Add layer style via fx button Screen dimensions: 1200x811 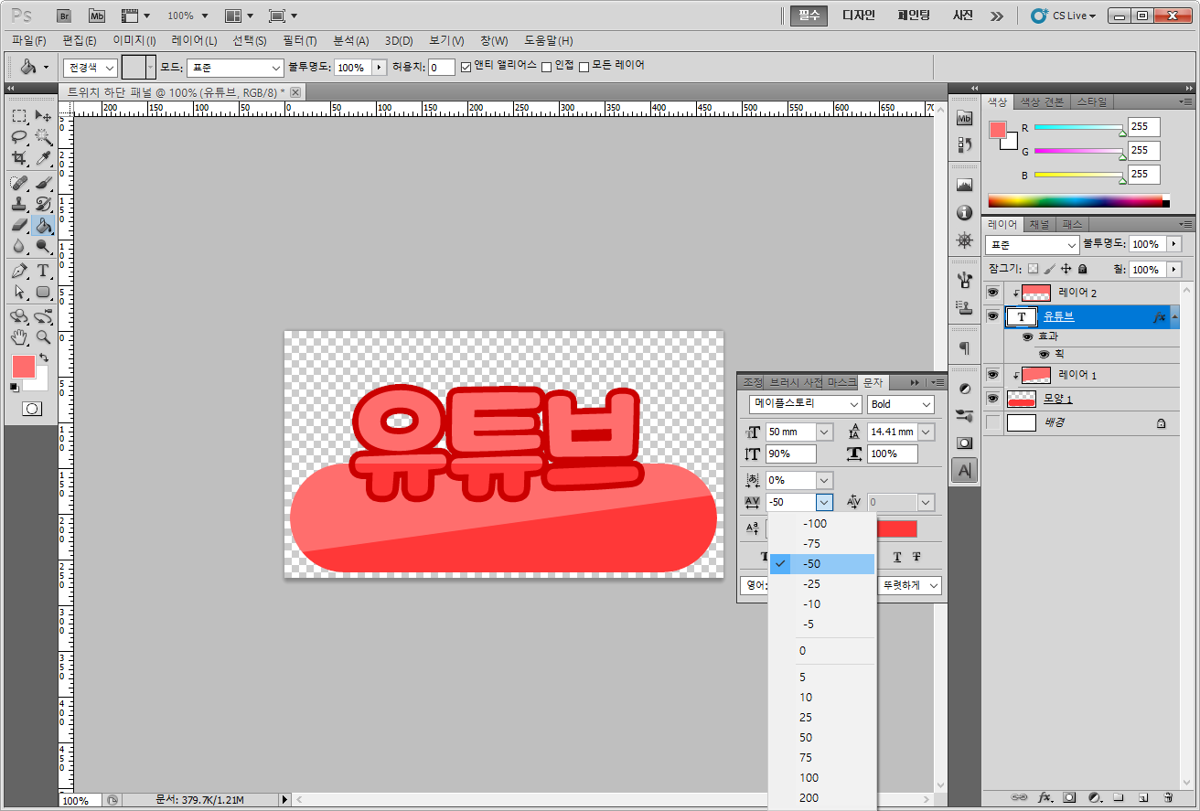1045,797
